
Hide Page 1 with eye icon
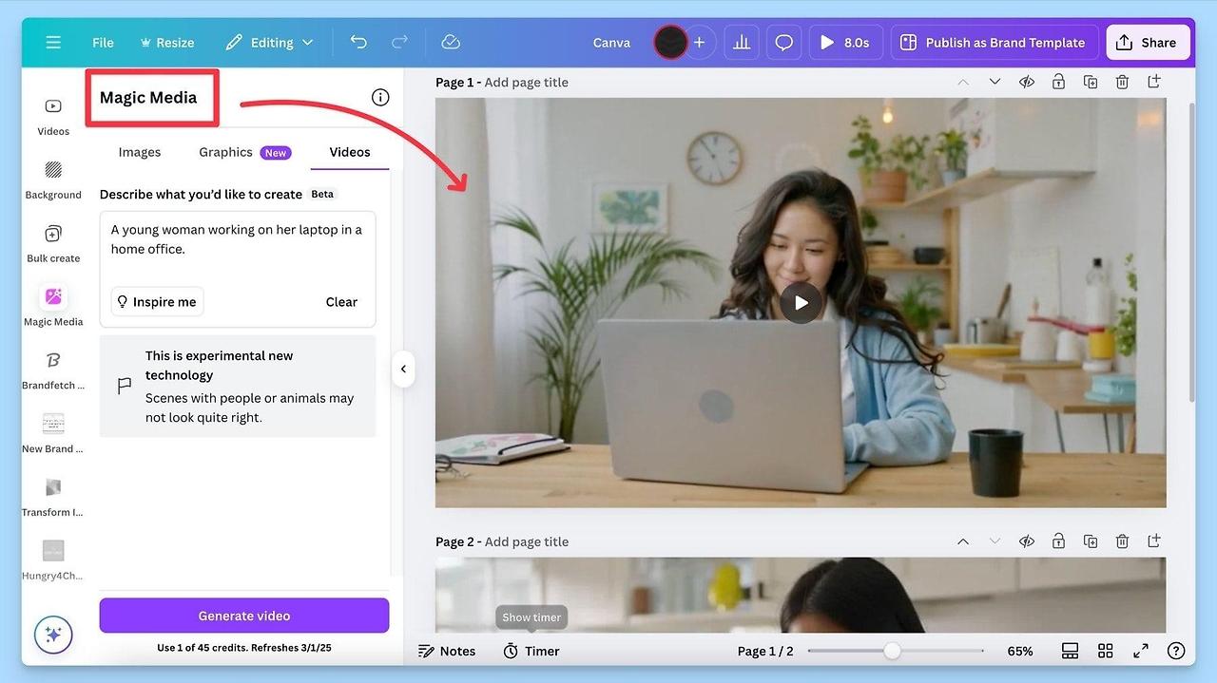tap(1027, 82)
